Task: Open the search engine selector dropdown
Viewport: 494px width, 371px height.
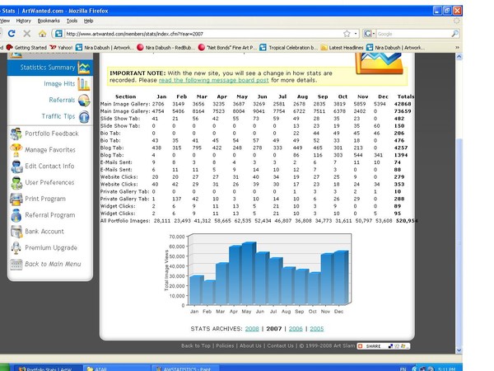Action: [369, 34]
